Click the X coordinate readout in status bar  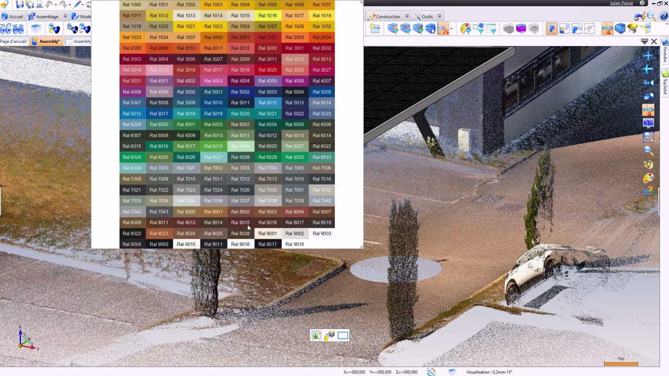354,372
